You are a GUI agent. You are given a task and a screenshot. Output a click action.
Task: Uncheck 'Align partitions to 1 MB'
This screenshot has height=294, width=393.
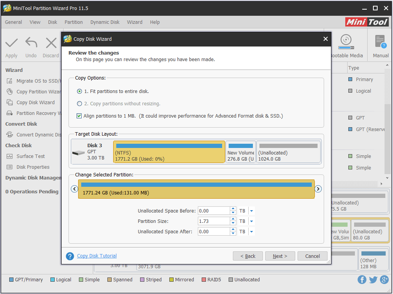pos(79,115)
